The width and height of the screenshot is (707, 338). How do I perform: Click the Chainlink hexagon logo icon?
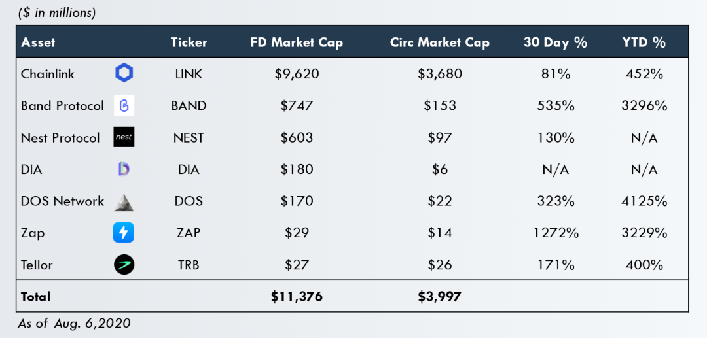tap(124, 73)
